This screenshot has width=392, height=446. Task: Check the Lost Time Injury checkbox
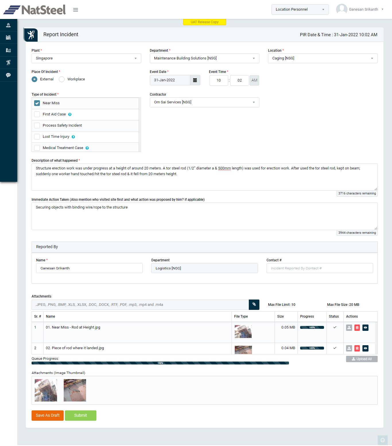37,137
